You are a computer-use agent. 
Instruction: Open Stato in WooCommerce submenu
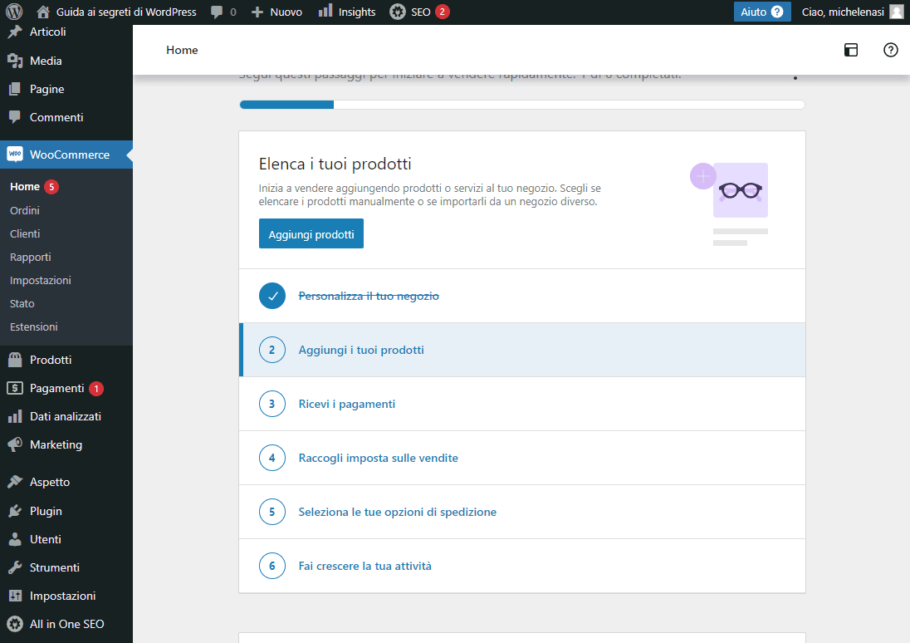tap(22, 304)
